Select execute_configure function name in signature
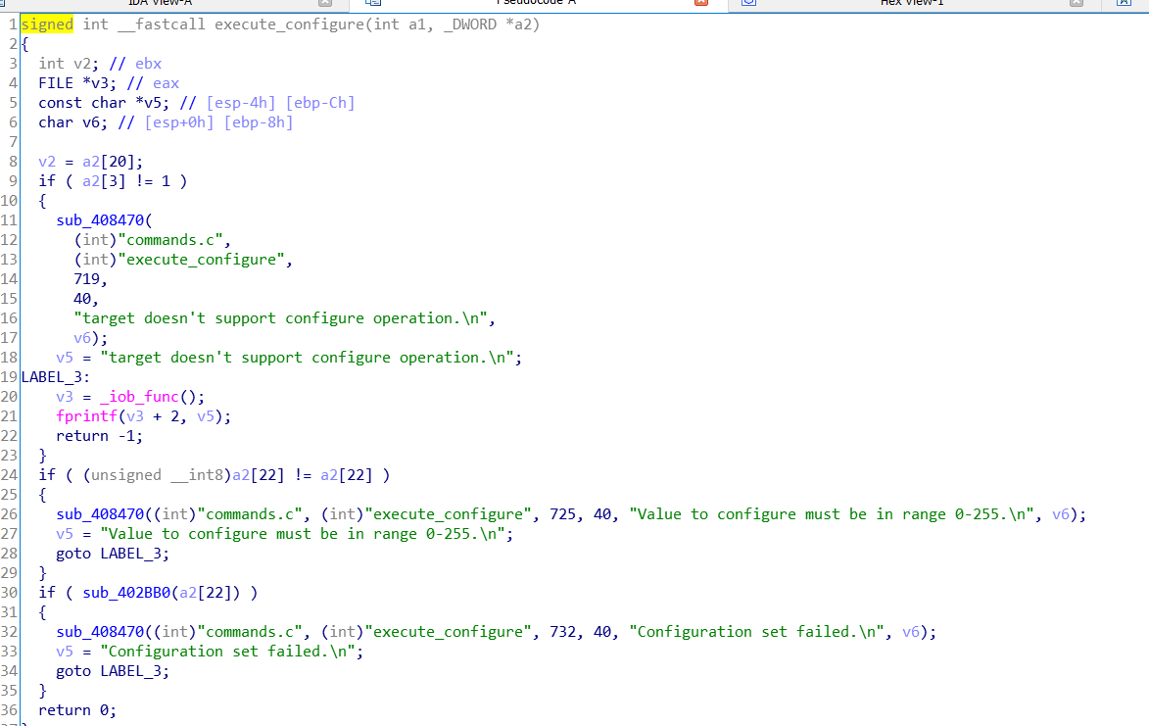The height and width of the screenshot is (726, 1149). pos(289,24)
